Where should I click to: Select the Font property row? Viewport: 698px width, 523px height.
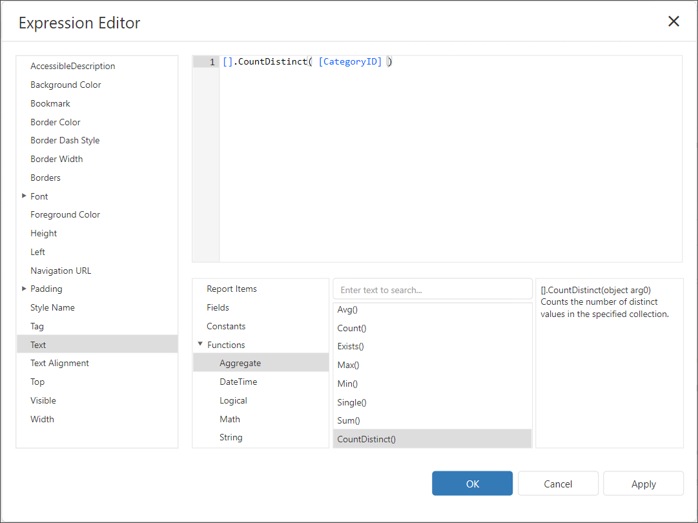pos(97,196)
